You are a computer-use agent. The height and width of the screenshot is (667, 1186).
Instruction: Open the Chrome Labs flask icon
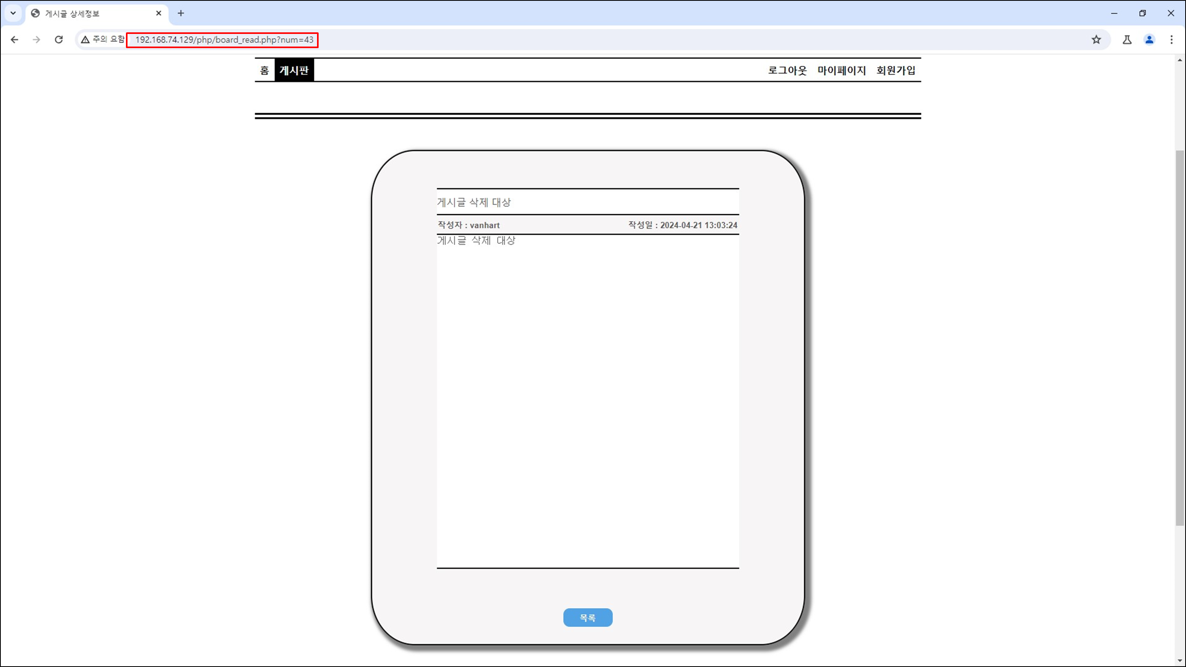[1127, 39]
